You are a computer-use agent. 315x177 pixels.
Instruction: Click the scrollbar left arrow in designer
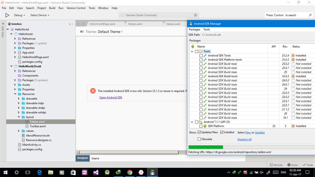point(78,152)
